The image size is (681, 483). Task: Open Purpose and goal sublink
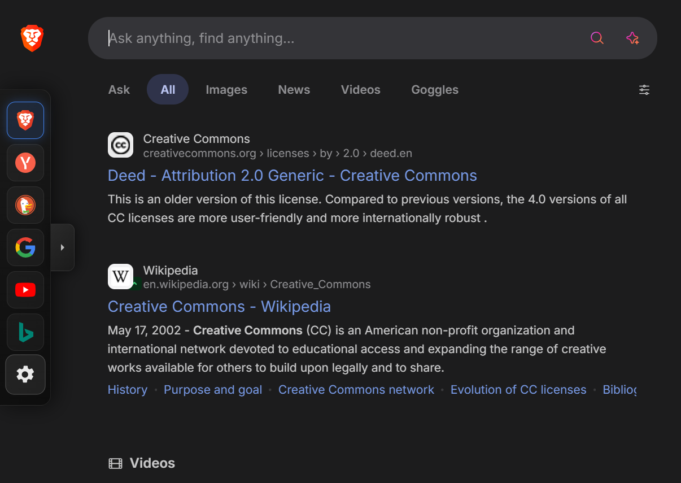click(213, 390)
